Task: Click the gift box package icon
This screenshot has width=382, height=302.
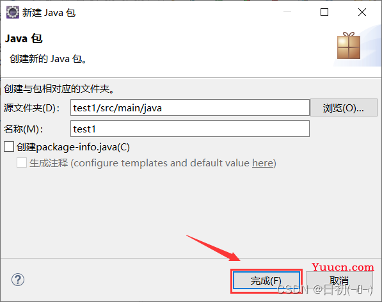Action: 349,45
